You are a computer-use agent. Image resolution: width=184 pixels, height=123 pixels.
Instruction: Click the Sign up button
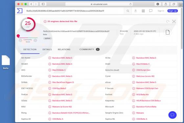coord(172,11)
